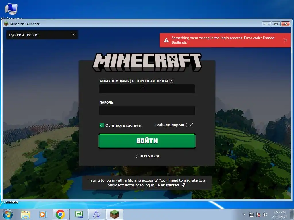Click the АККАУНТ MOJANG (ЭЛЕКТРОННАЯ ПОЧТА) field label
Viewport: 294px width, 220px height.
134,81
